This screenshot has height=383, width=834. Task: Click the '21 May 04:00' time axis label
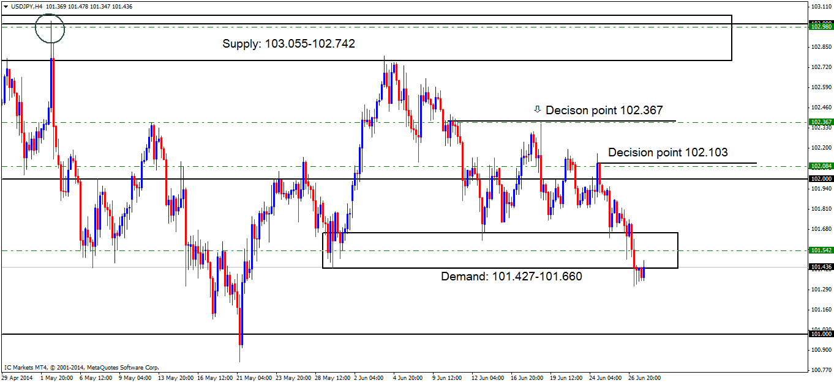point(254,378)
